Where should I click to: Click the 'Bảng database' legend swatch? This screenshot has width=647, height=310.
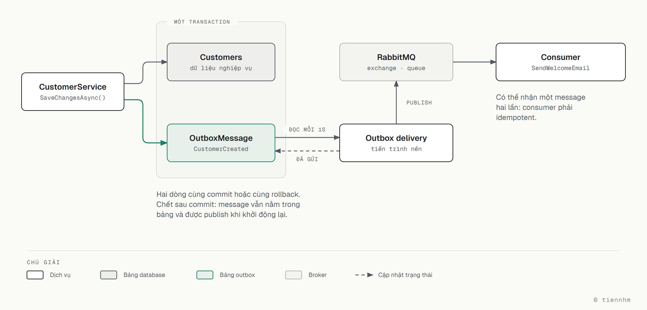(109, 275)
